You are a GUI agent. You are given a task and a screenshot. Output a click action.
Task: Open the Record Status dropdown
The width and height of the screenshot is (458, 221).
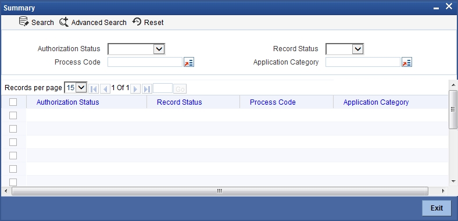click(x=345, y=49)
